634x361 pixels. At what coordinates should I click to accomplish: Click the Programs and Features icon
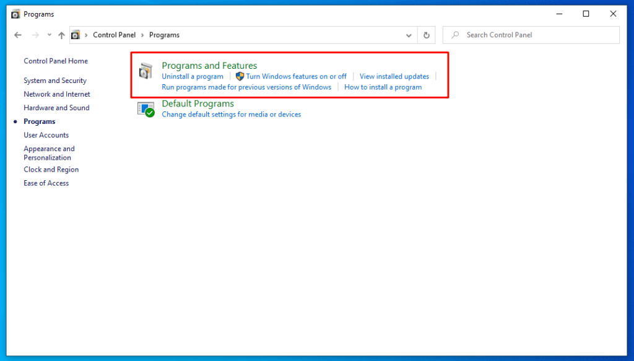pyautogui.click(x=145, y=71)
